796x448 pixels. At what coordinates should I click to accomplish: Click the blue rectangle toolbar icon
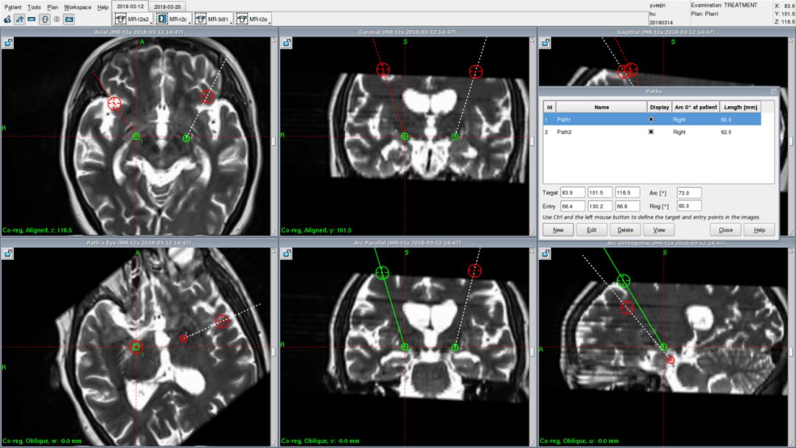(x=32, y=19)
